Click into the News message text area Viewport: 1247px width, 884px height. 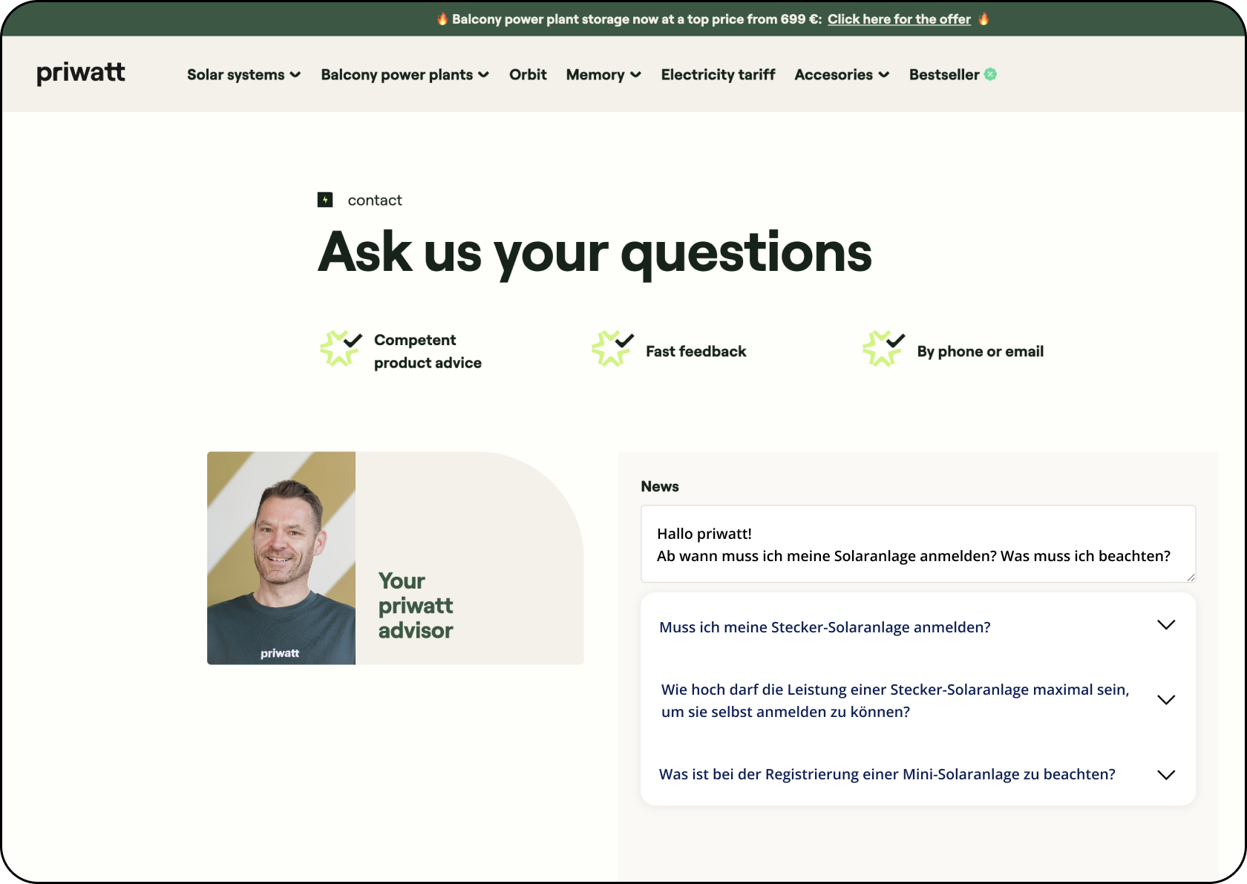(917, 544)
